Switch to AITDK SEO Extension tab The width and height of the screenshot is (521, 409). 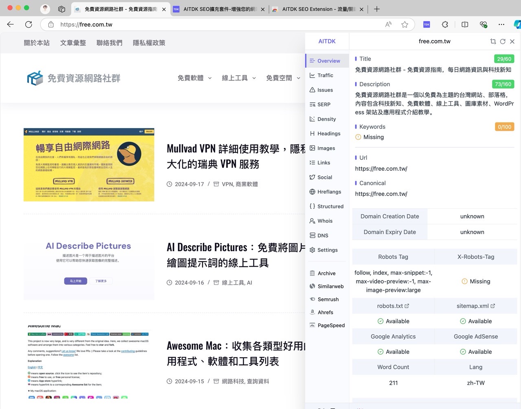coord(317,9)
